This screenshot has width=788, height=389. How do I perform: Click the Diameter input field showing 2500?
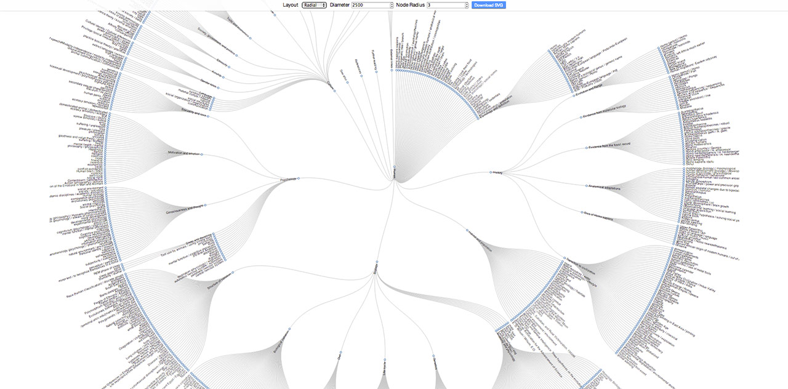point(371,5)
